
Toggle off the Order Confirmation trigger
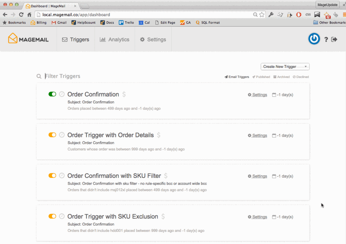click(52, 94)
